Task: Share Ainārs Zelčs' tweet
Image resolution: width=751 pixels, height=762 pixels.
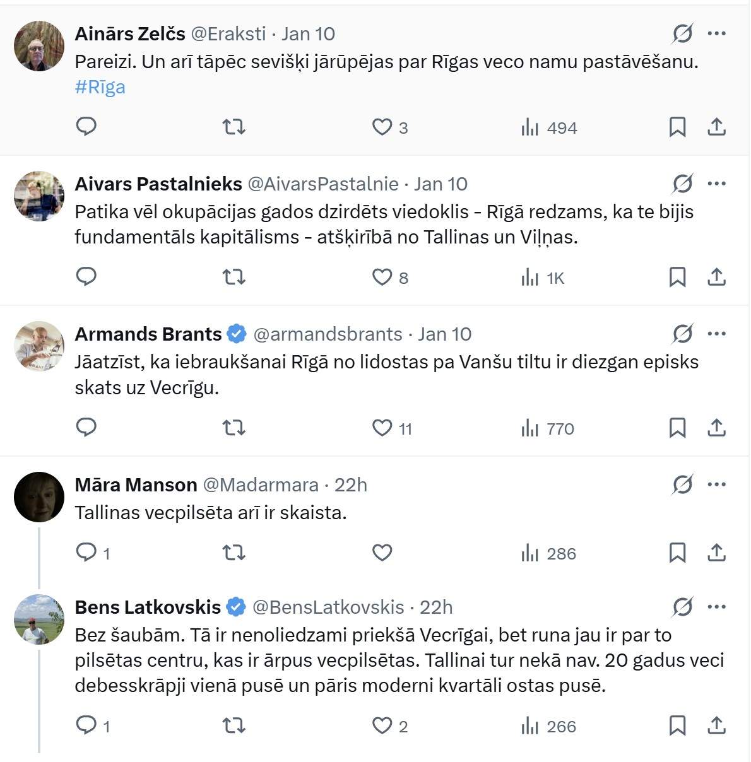Action: (x=716, y=127)
